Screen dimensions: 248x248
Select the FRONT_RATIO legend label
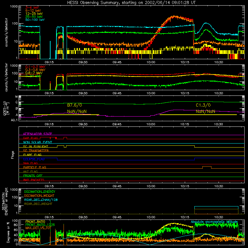[35, 222]
